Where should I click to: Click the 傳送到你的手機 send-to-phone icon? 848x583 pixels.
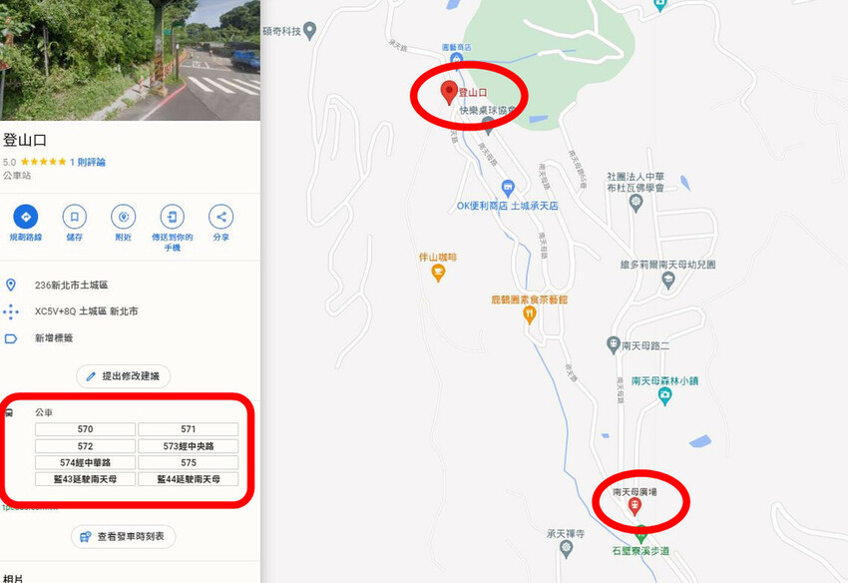[172, 217]
